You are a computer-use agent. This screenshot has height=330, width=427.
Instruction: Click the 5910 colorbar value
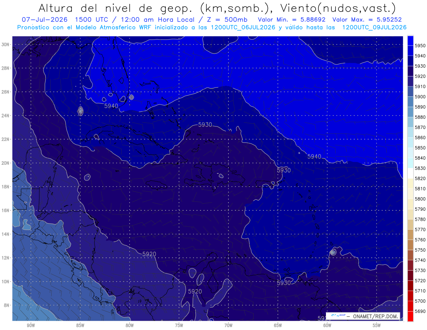420,87
